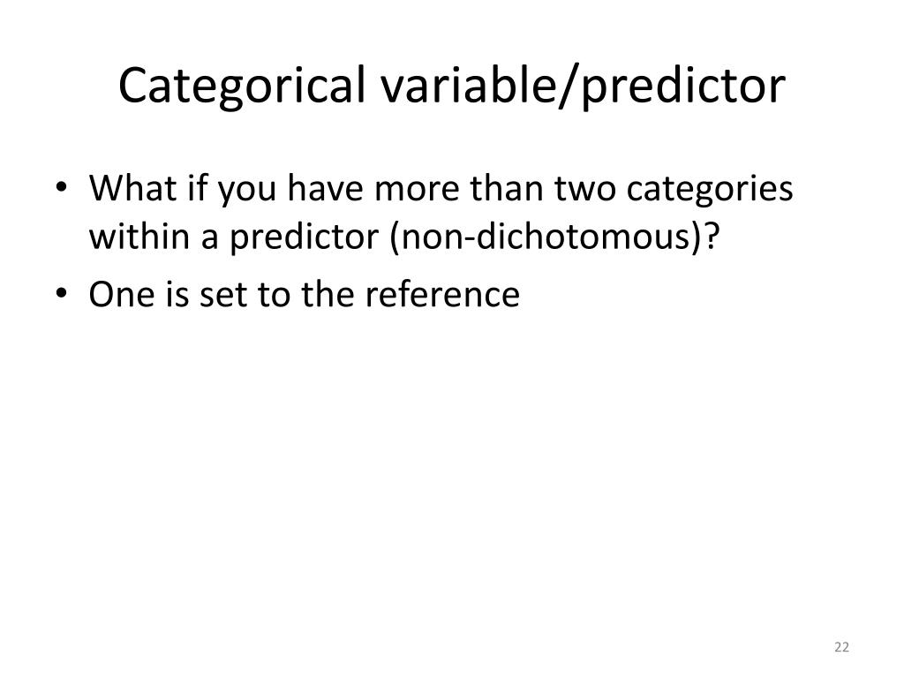Click the word 'variable' in the title
The height and width of the screenshot is (678, 904).
[467, 86]
